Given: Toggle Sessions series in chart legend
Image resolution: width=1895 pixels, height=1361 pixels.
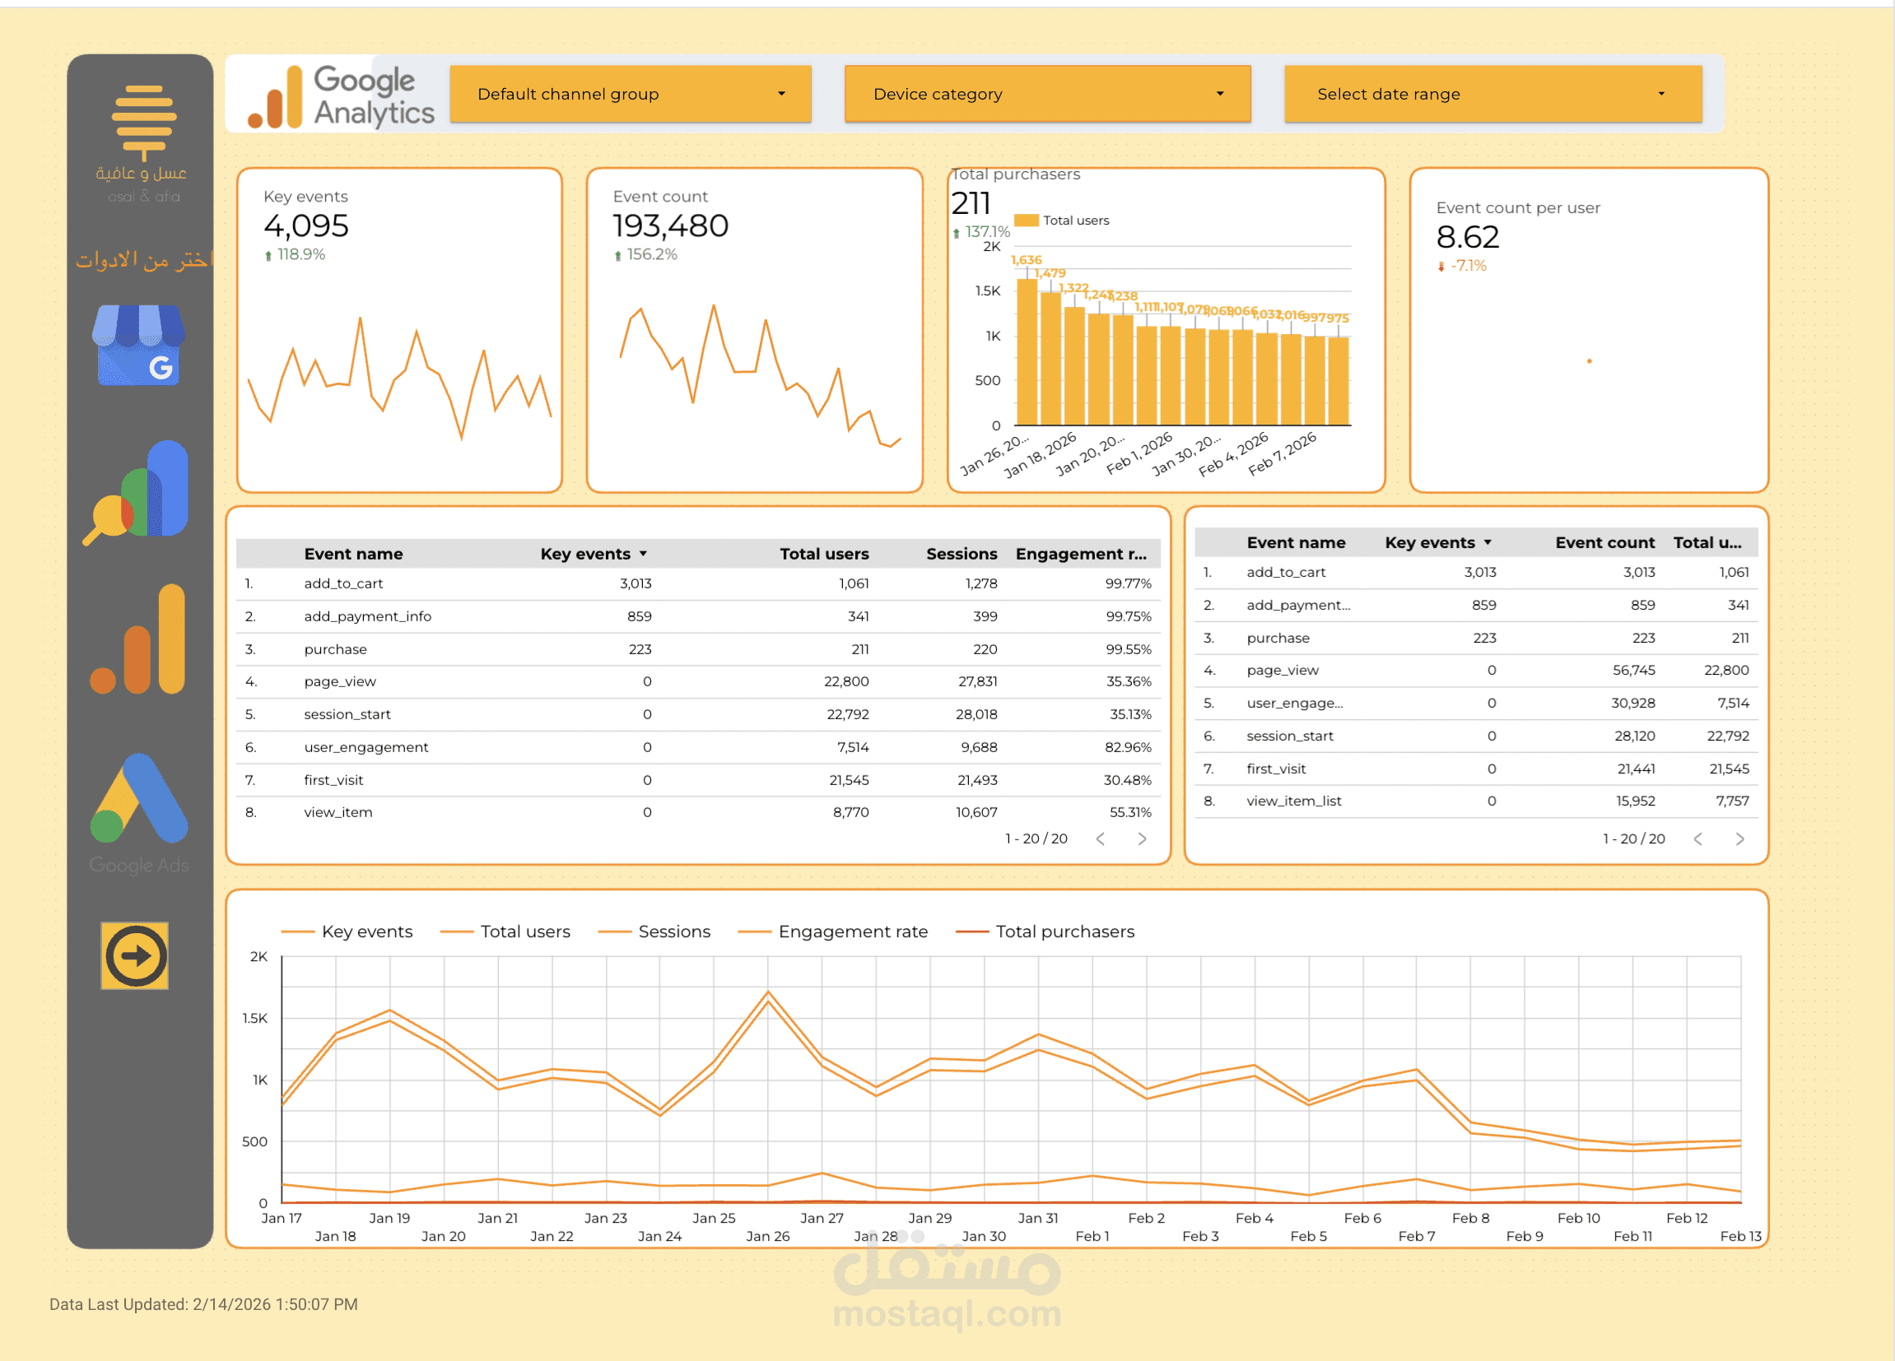Looking at the screenshot, I should (673, 931).
